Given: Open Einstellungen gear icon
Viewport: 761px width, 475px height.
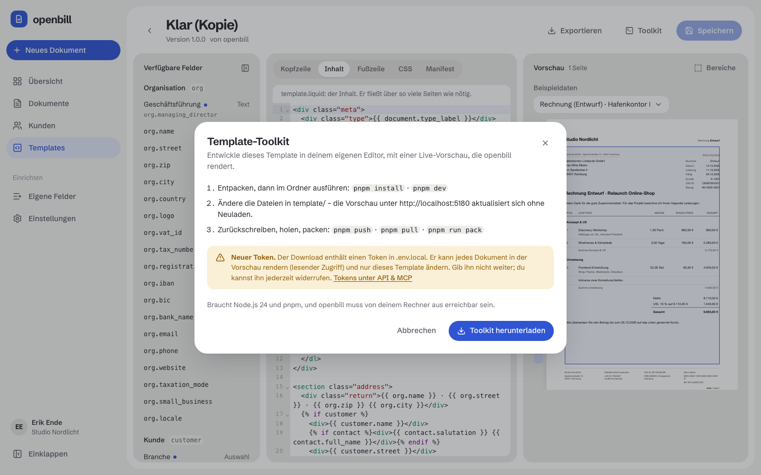Looking at the screenshot, I should 17,218.
